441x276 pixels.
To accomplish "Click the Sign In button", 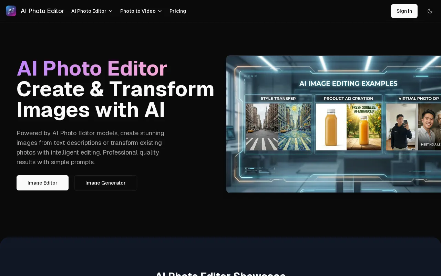I will click(x=404, y=11).
